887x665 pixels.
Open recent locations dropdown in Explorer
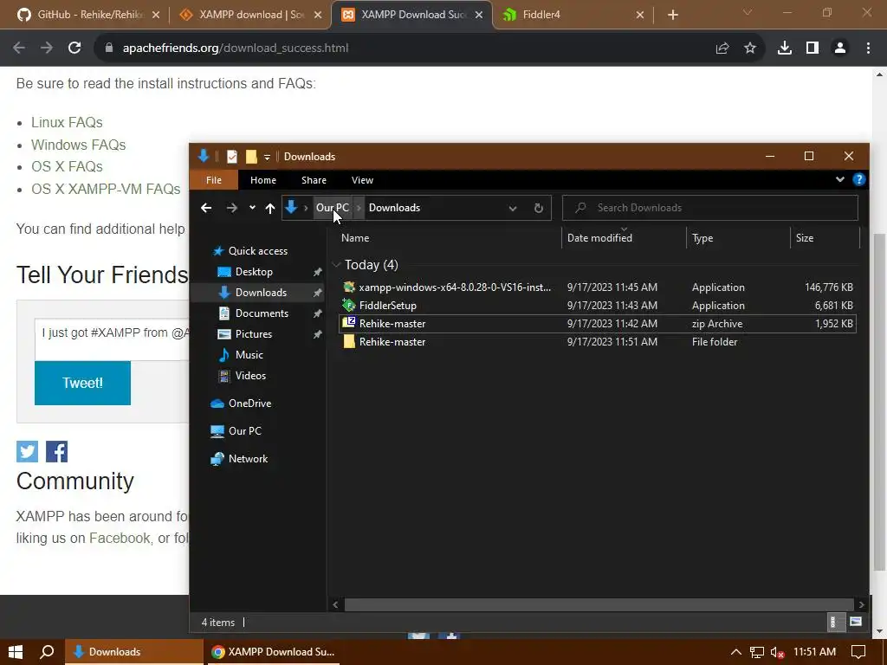coord(252,208)
